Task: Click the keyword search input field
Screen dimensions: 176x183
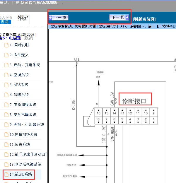Action: [x=6, y=18]
